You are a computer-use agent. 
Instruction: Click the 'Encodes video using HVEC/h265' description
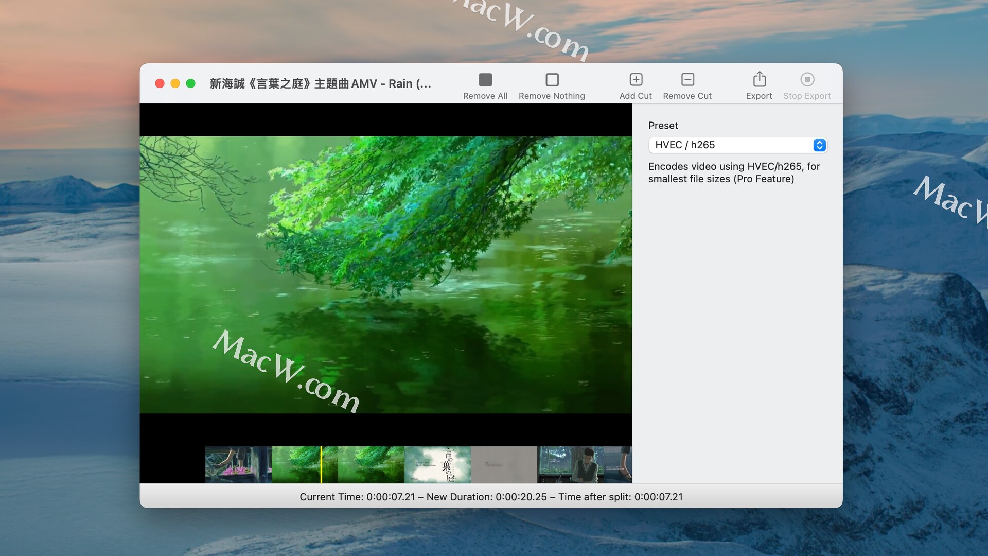click(734, 172)
